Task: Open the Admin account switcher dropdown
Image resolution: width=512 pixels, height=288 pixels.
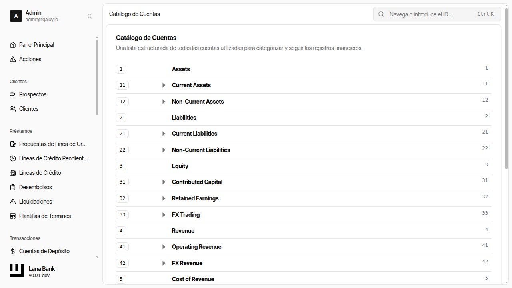Action: pos(90,16)
